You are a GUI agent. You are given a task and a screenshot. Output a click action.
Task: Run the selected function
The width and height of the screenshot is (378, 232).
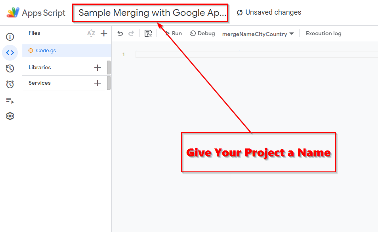click(173, 34)
